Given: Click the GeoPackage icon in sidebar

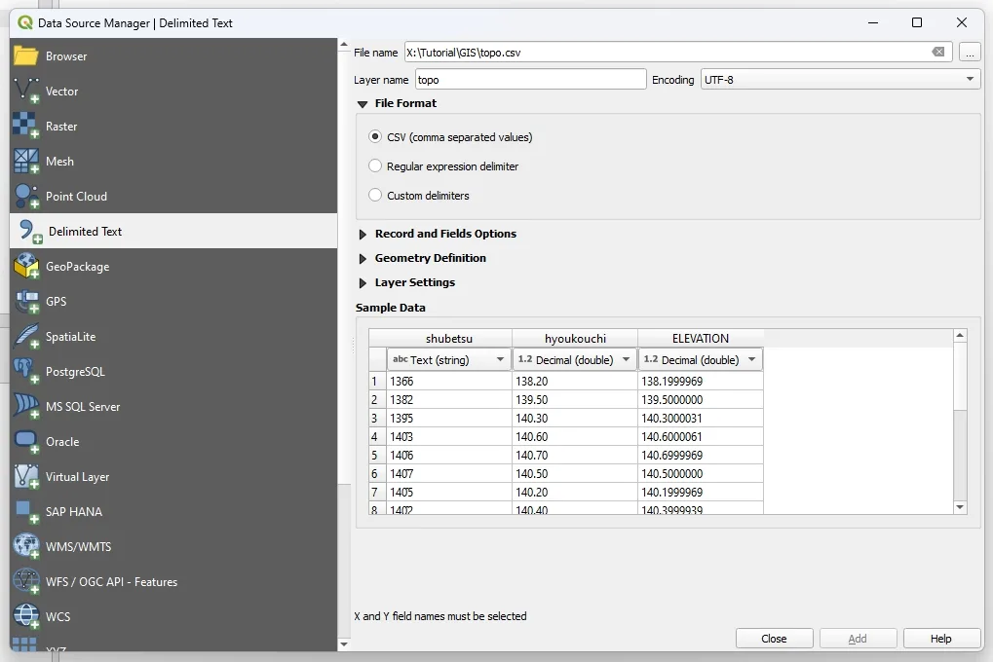Looking at the screenshot, I should coord(26,267).
